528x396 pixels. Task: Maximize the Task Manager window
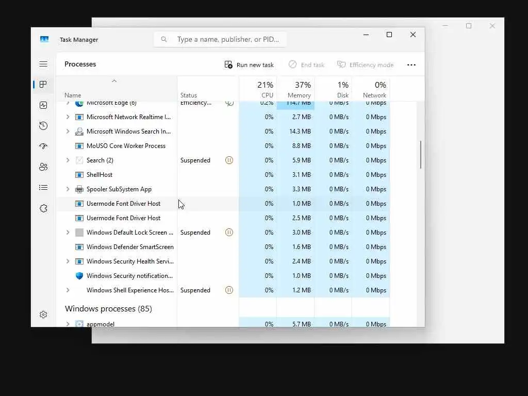pyautogui.click(x=389, y=35)
